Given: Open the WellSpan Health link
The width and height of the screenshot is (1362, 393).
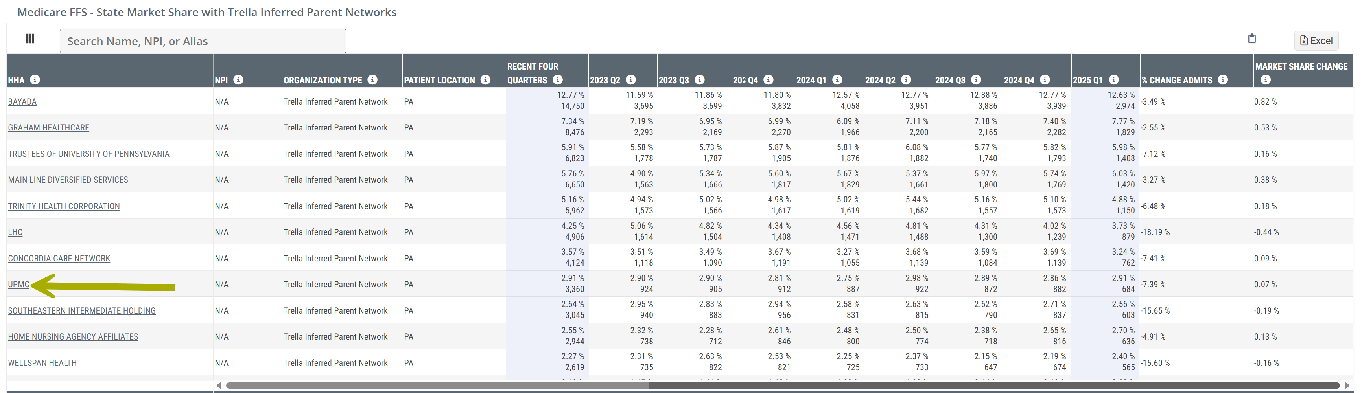Looking at the screenshot, I should click(x=42, y=363).
